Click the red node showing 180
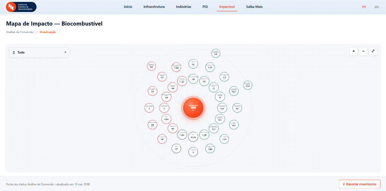Screen dimensions: 386x191 162,139
